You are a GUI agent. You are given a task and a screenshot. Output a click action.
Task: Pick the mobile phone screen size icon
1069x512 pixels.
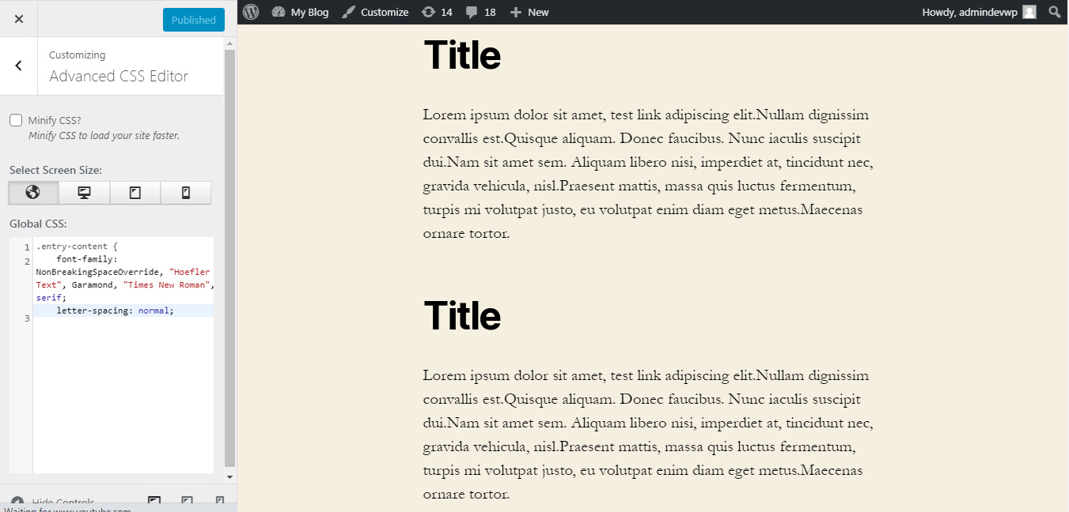186,193
